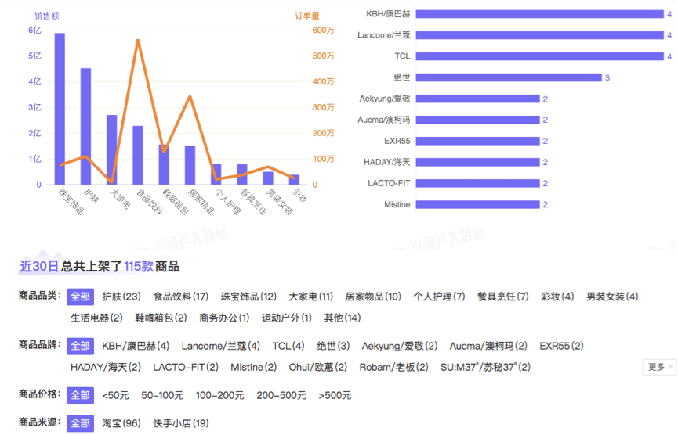The width and height of the screenshot is (678, 435).
Task: Expand brand list with 更多 dropdown
Action: coord(660,367)
